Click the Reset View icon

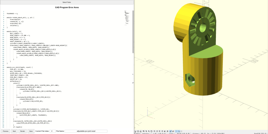(x=151, y=131)
